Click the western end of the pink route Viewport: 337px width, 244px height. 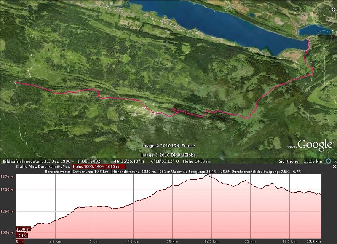[x=15, y=83]
